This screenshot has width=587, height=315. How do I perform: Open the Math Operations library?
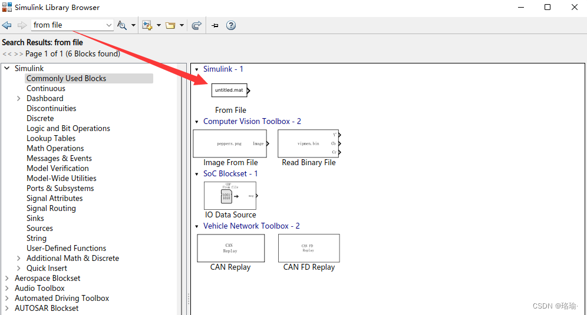(x=55, y=149)
